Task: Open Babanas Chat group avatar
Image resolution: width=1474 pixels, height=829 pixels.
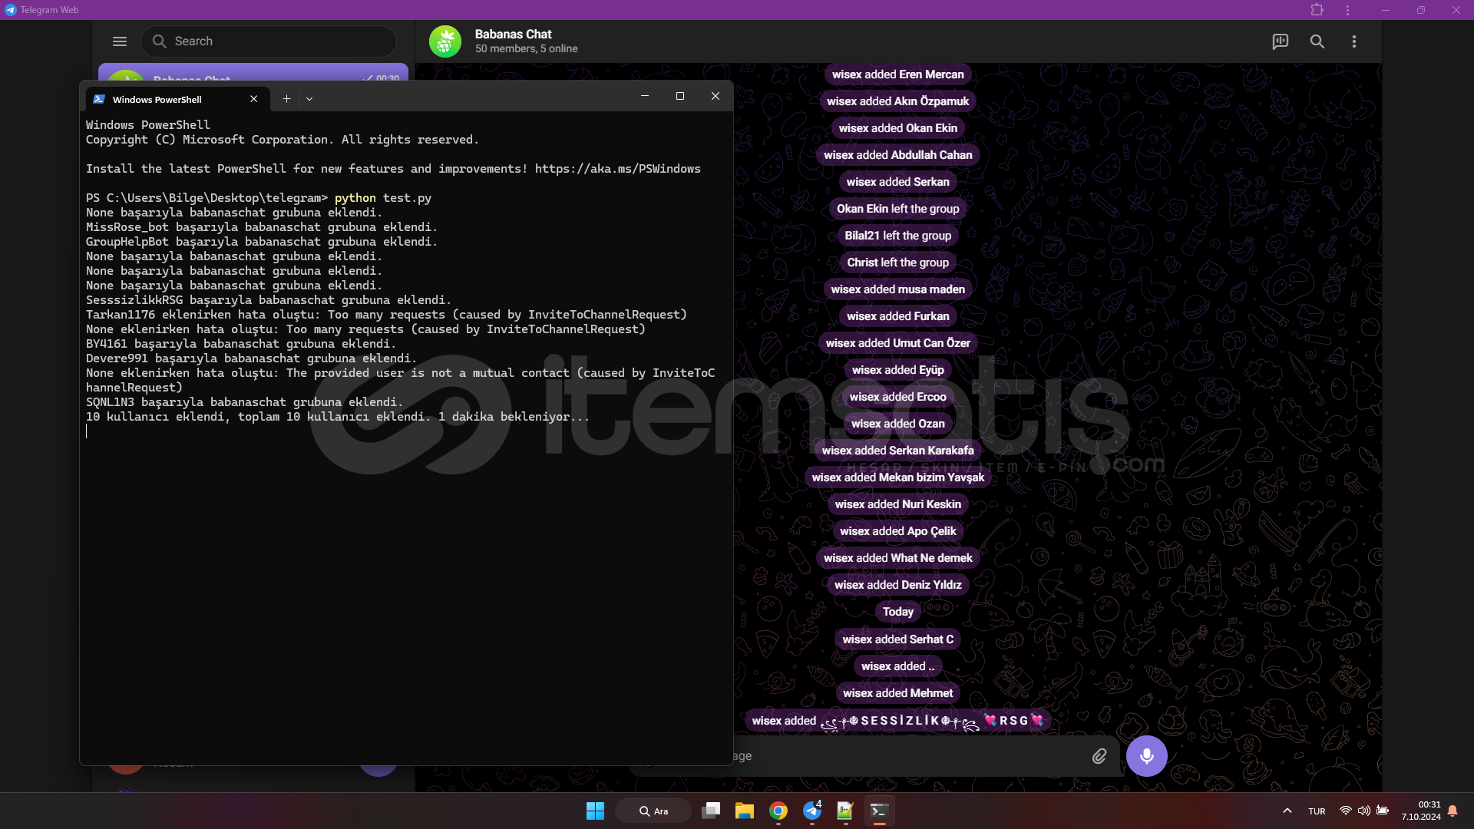Action: pyautogui.click(x=445, y=41)
